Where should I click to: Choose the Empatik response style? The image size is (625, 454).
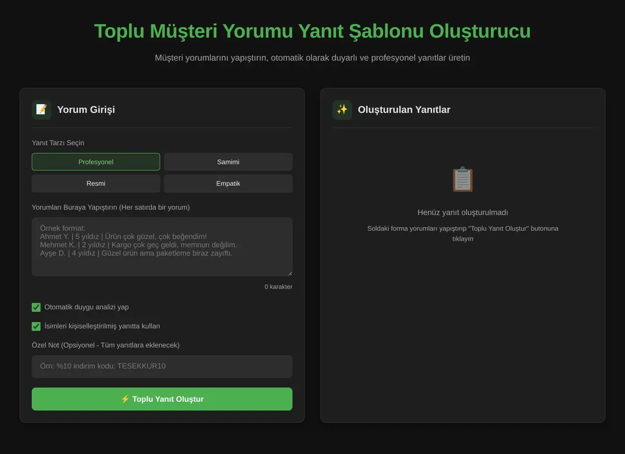[x=228, y=183]
